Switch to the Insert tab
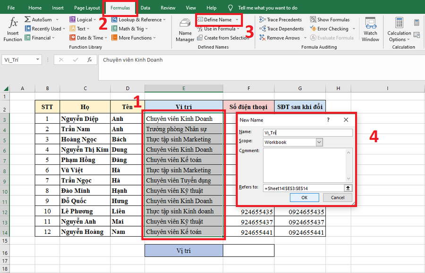The height and width of the screenshot is (273, 425). tap(58, 8)
